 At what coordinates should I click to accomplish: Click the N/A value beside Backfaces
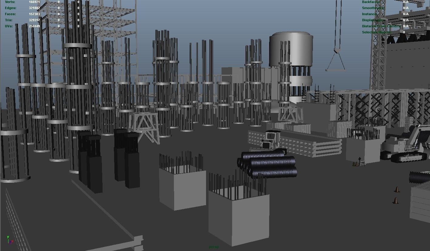(406, 2)
